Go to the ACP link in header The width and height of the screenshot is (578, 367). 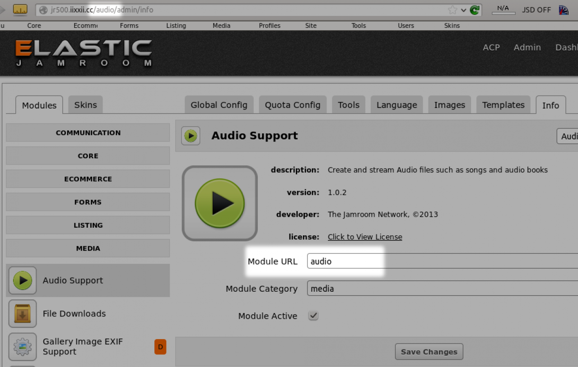pyautogui.click(x=491, y=47)
